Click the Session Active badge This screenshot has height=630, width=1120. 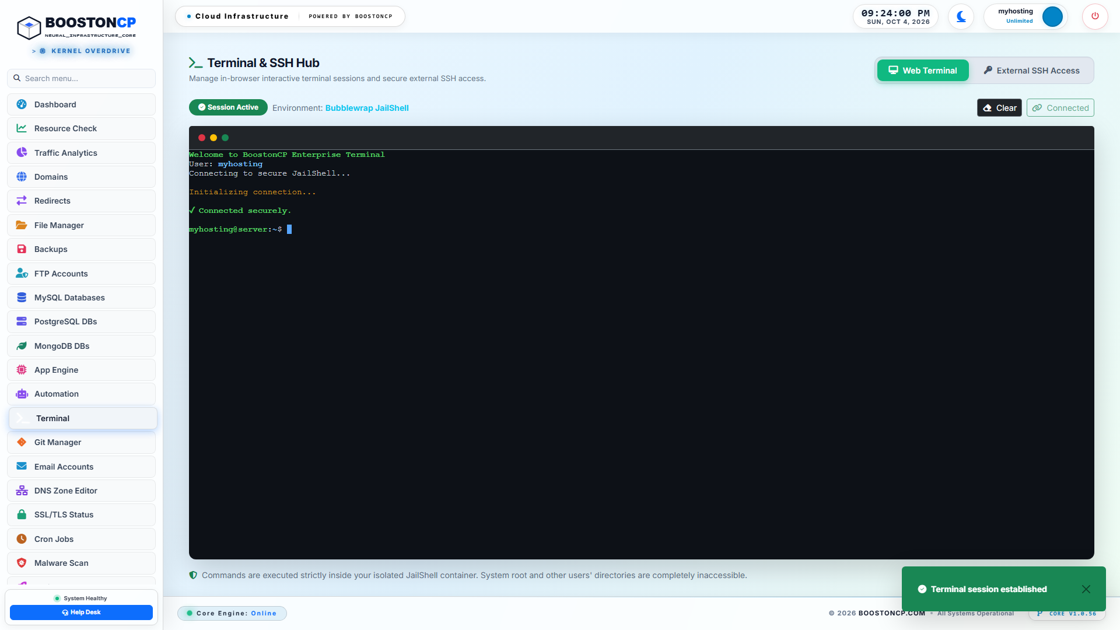tap(228, 107)
